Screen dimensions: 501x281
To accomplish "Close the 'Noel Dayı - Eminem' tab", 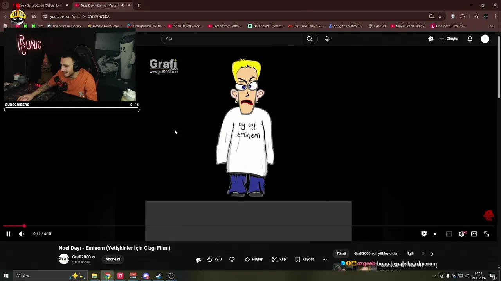I will (129, 5).
